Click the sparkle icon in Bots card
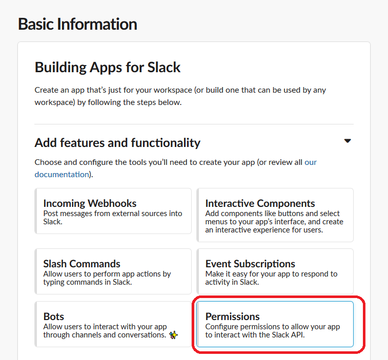Viewport: 388px width, 360px height. (174, 335)
